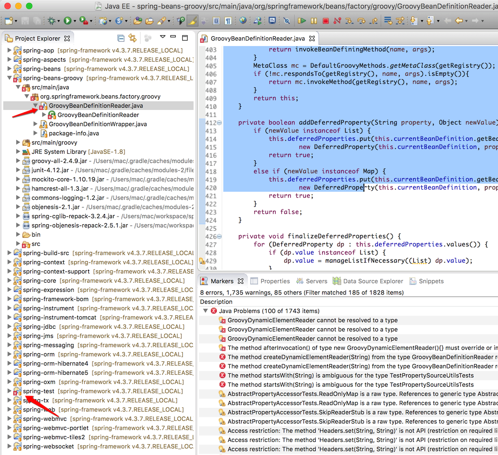Open the Data Source Explorer tab
This screenshot has width=498, height=455.
373,281
